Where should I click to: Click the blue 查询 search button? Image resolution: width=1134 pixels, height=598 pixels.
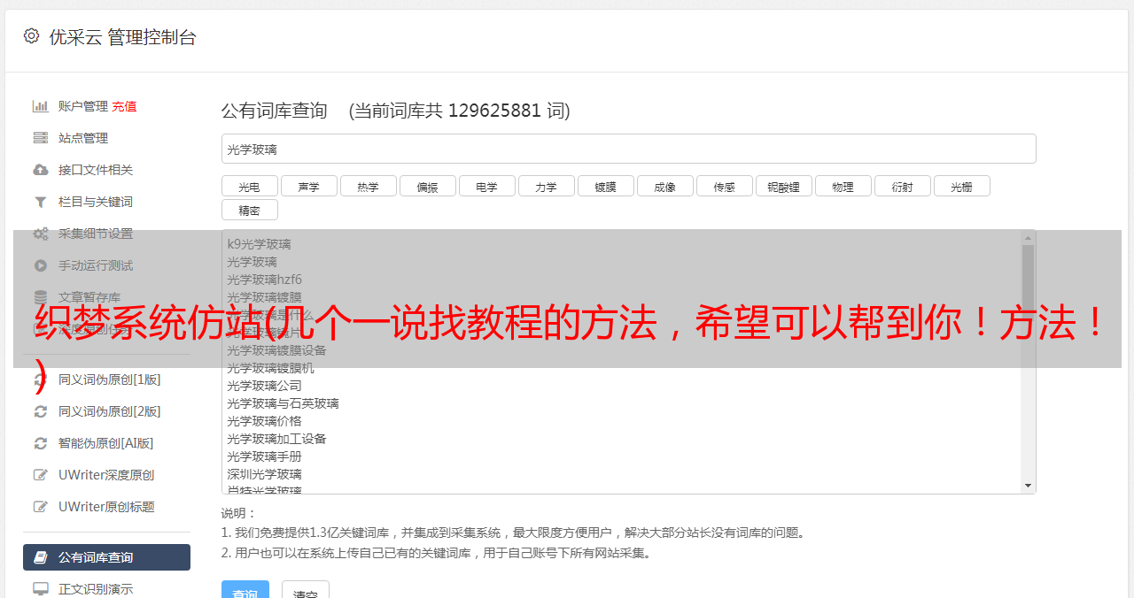(245, 589)
